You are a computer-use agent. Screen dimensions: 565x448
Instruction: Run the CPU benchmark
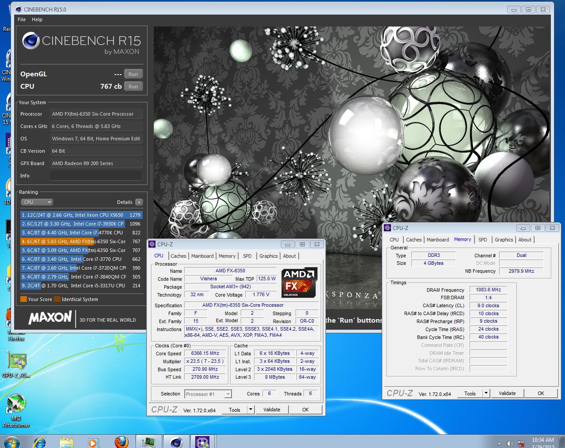(x=133, y=87)
